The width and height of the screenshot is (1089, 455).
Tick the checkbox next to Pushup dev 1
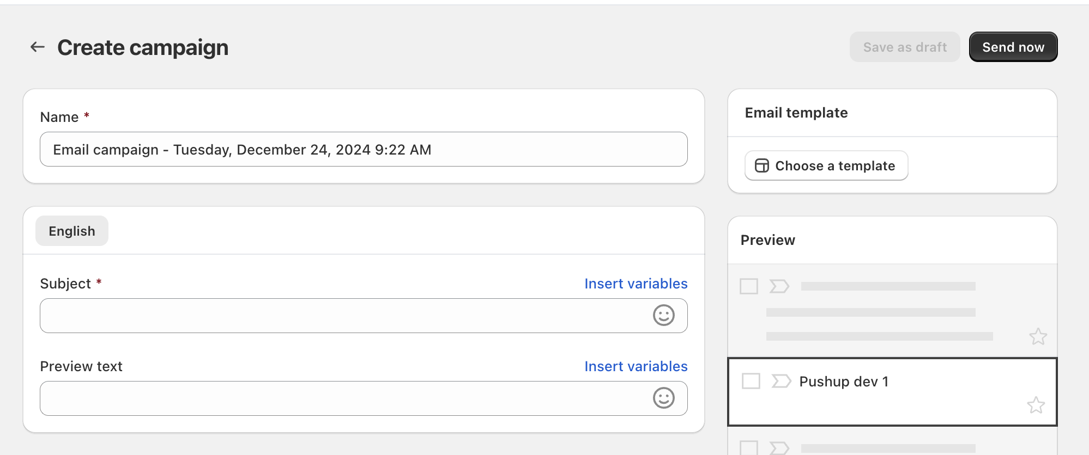coord(751,381)
